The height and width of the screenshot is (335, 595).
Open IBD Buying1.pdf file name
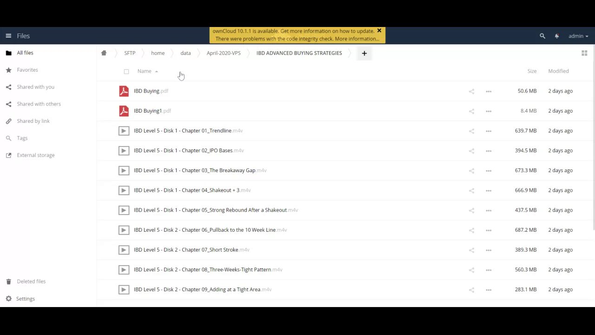click(x=152, y=111)
